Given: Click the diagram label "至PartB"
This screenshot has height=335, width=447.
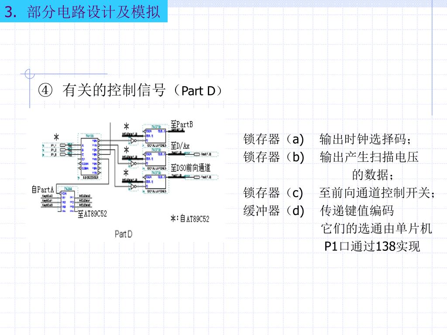Looking at the screenshot, I should (x=182, y=124).
